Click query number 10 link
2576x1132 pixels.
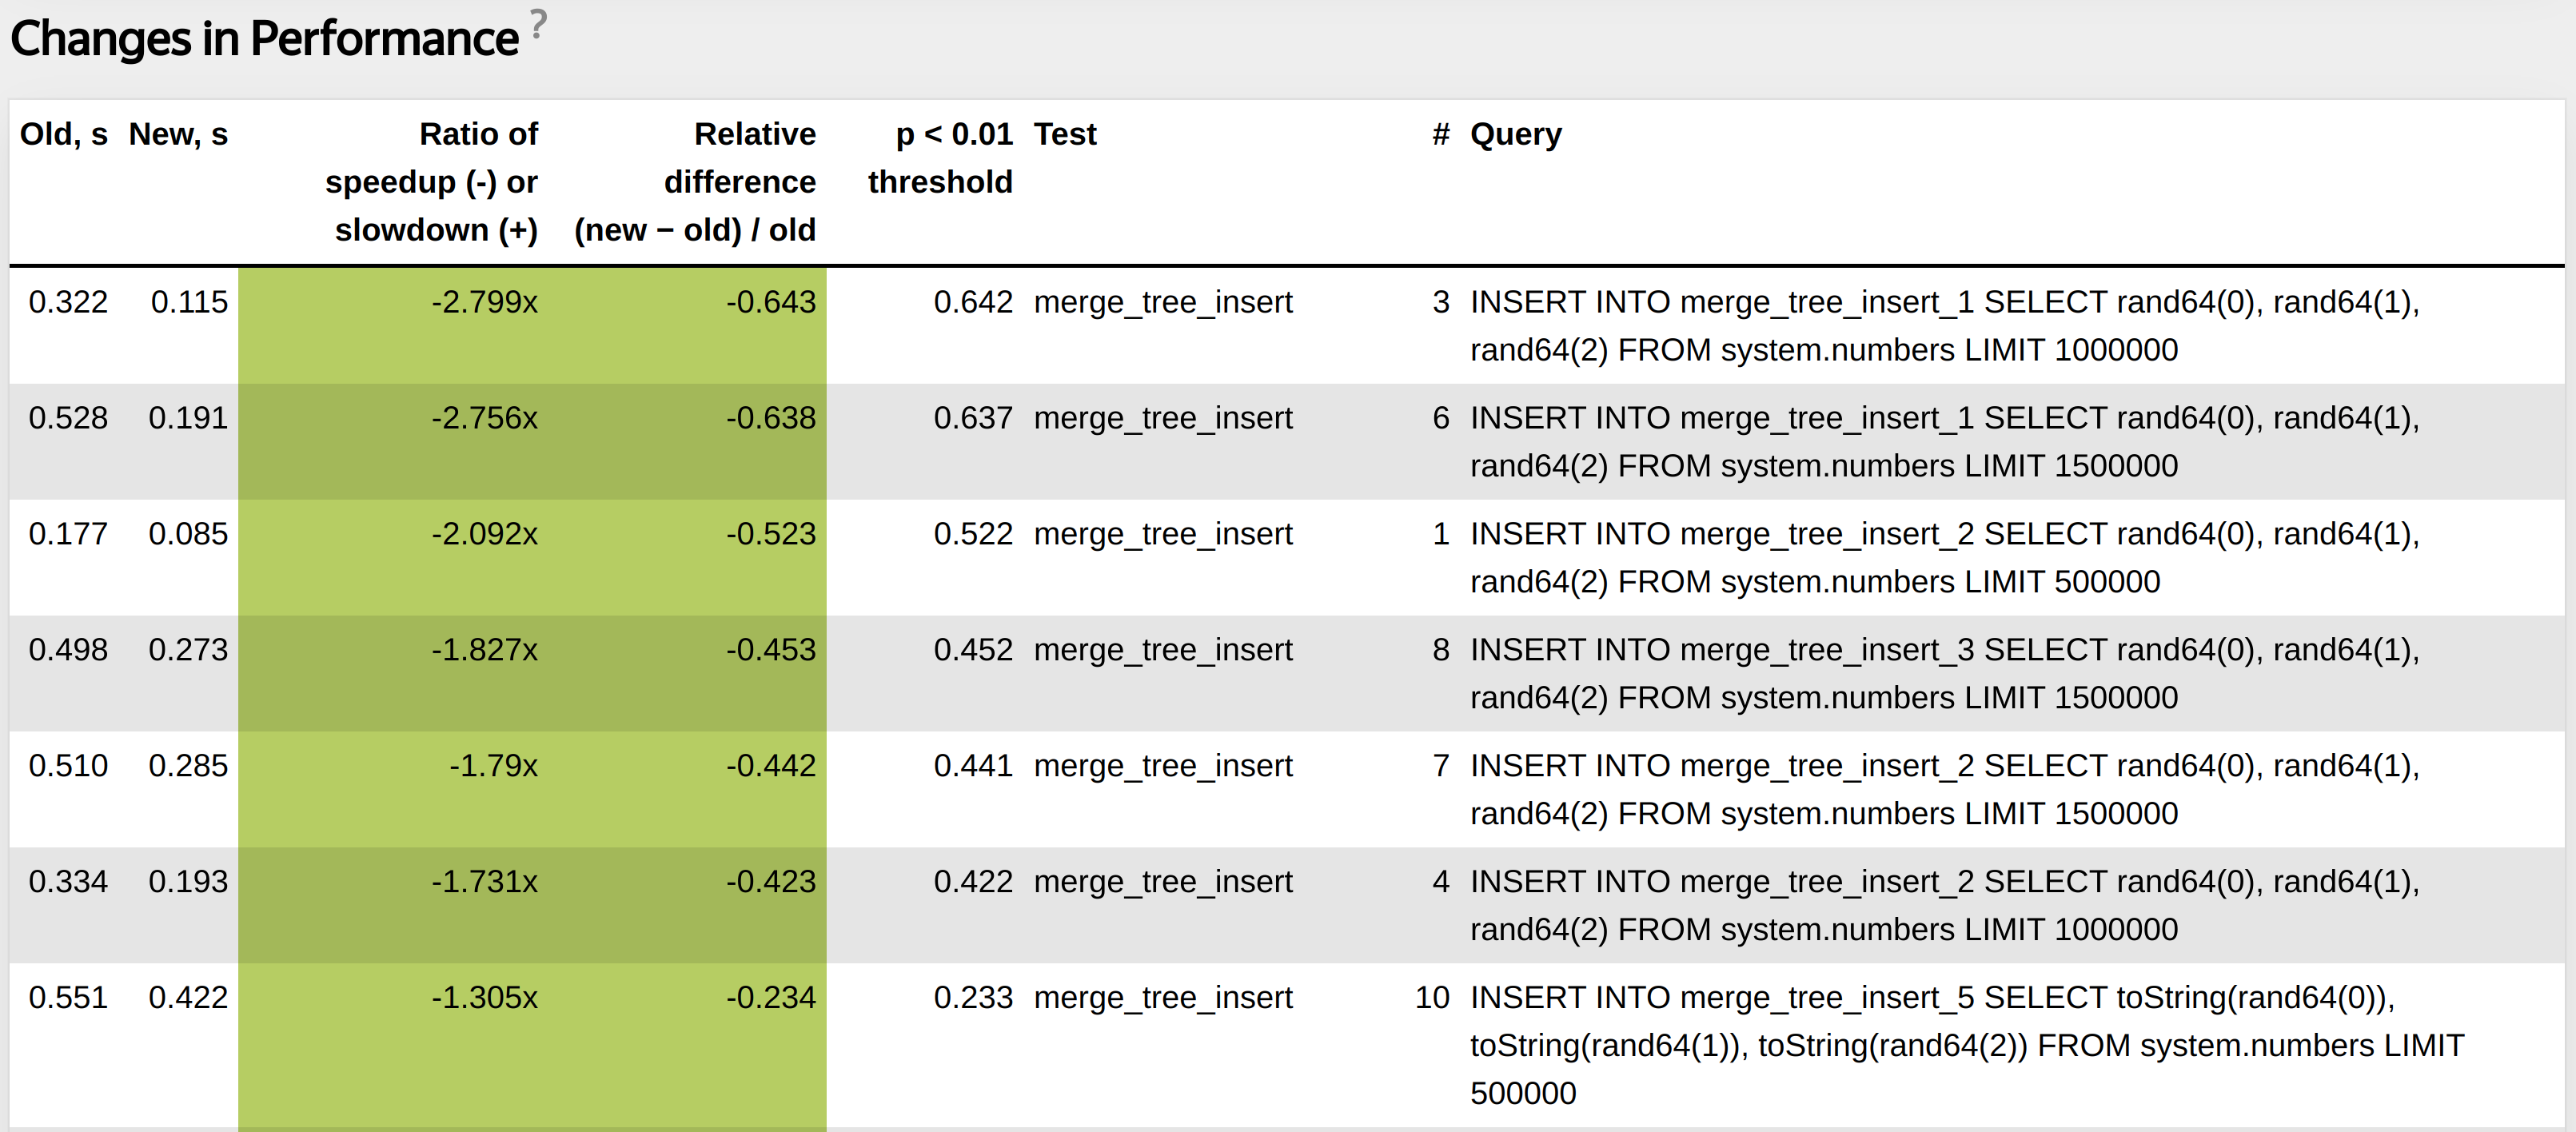click(x=1431, y=998)
